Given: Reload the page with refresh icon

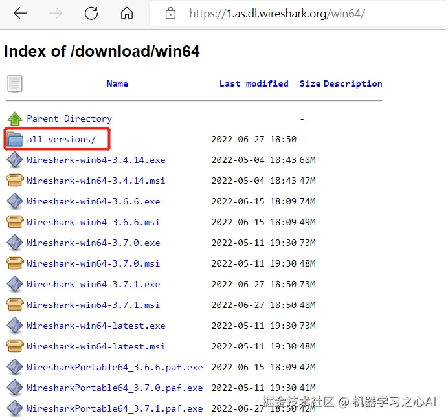Looking at the screenshot, I should pyautogui.click(x=91, y=13).
